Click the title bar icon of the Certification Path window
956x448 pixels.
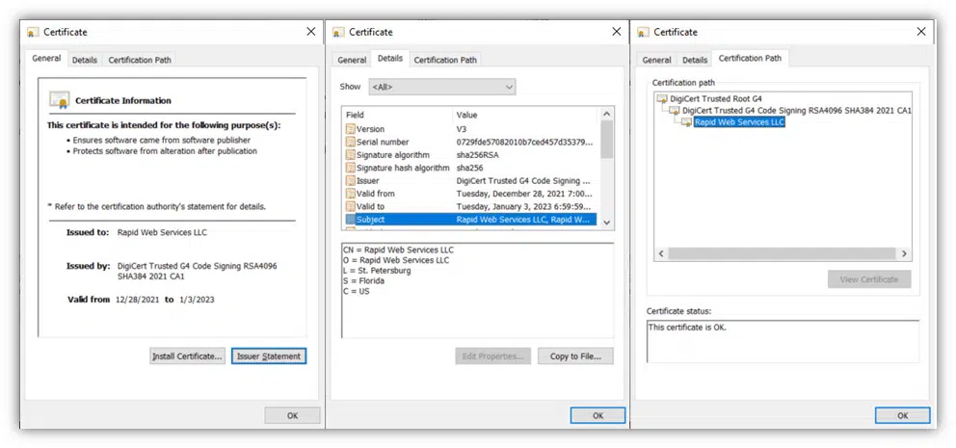click(x=643, y=33)
